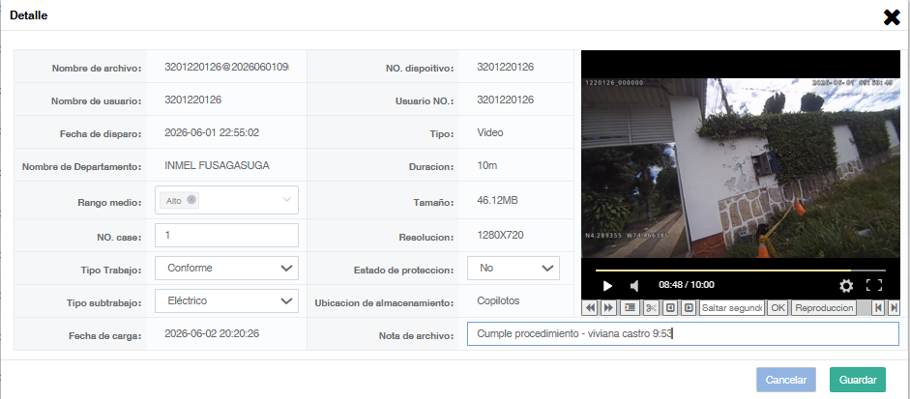Open the Tipo subtrabajo dropdown
This screenshot has height=399, width=910.
coord(227,301)
